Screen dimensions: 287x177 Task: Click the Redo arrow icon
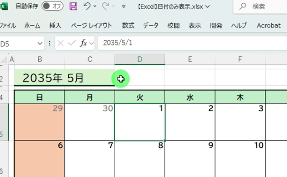pos(106,6)
